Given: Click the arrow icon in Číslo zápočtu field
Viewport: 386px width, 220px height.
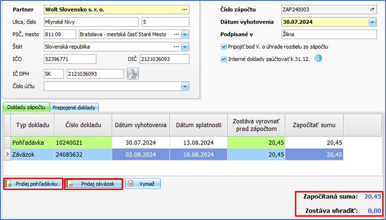Looking at the screenshot, I should point(372,9).
